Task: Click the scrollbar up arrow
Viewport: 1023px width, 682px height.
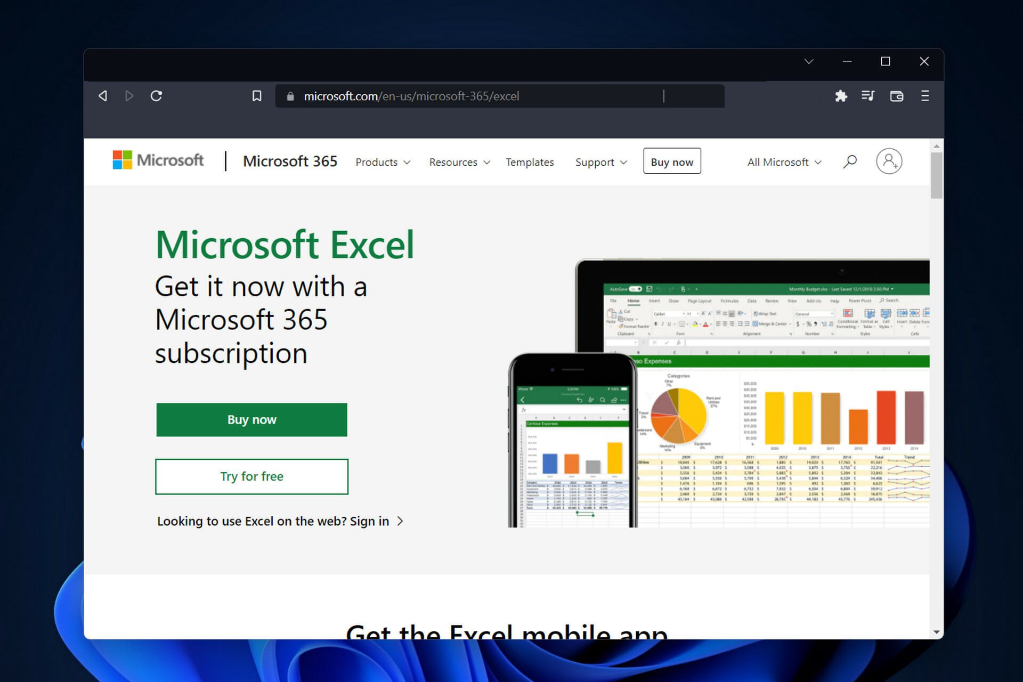Action: click(936, 146)
